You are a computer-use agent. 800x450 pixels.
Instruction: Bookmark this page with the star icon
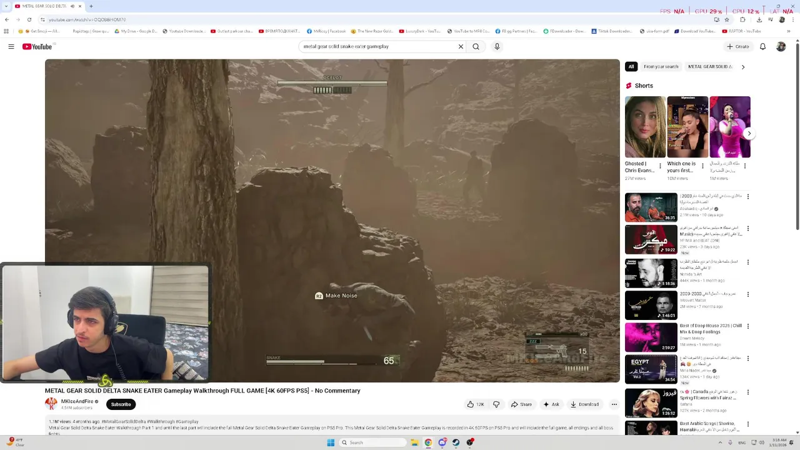click(x=726, y=19)
